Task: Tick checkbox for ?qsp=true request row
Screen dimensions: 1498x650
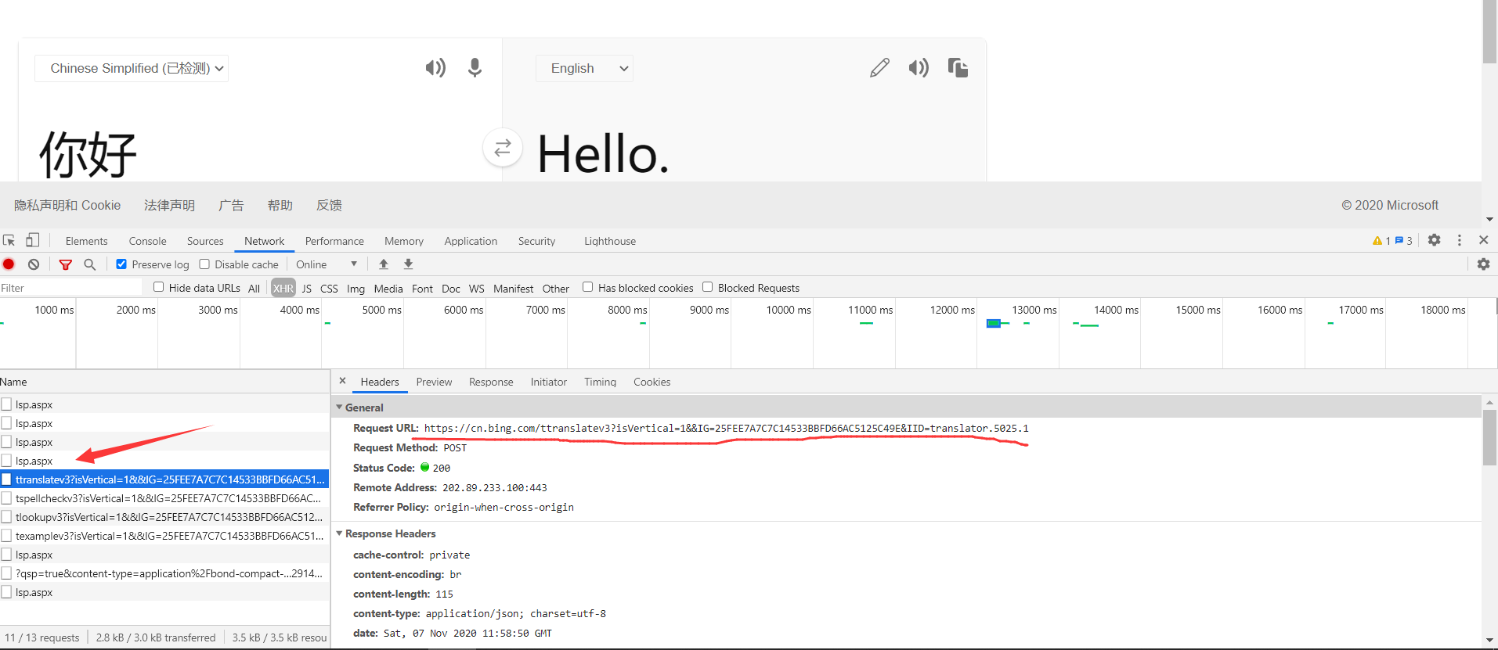Action: [x=6, y=573]
